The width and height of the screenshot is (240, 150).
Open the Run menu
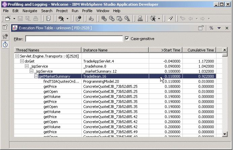click(x=75, y=11)
